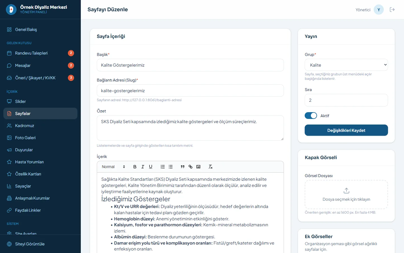Apply blockquote formatting
404x253 pixels.
(x=183, y=167)
